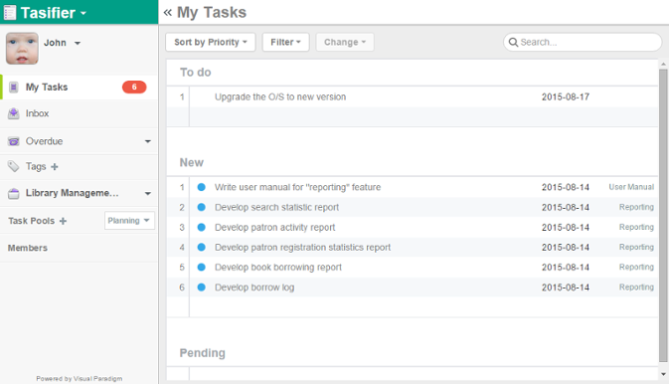Click the scrollbar up arrow
Viewport: 669px width, 384px height.
coord(663,65)
